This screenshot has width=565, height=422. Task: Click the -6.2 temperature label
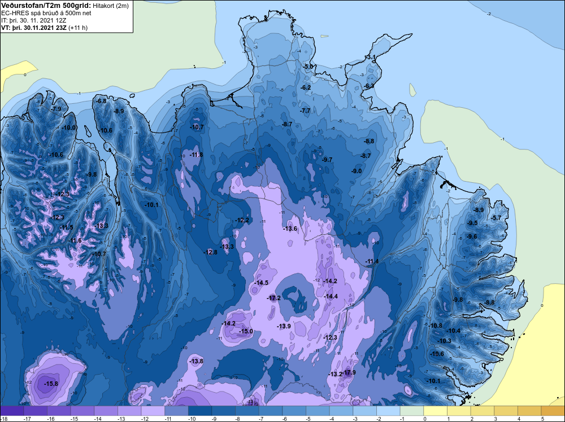tap(306, 87)
